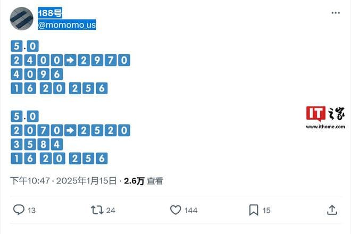351x234 pixels.
Task: Open the 188号 profile avatar
Action: [21, 19]
